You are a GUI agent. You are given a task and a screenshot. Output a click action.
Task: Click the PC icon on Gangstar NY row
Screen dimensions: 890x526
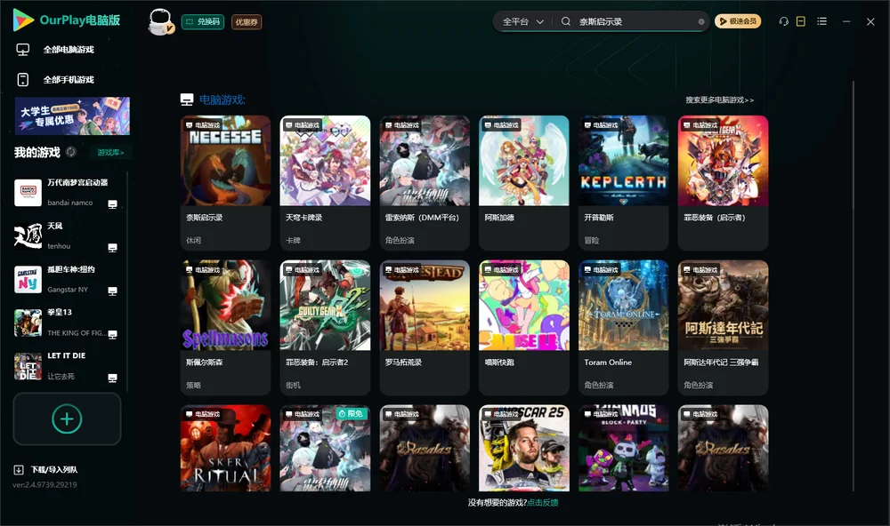(112, 291)
